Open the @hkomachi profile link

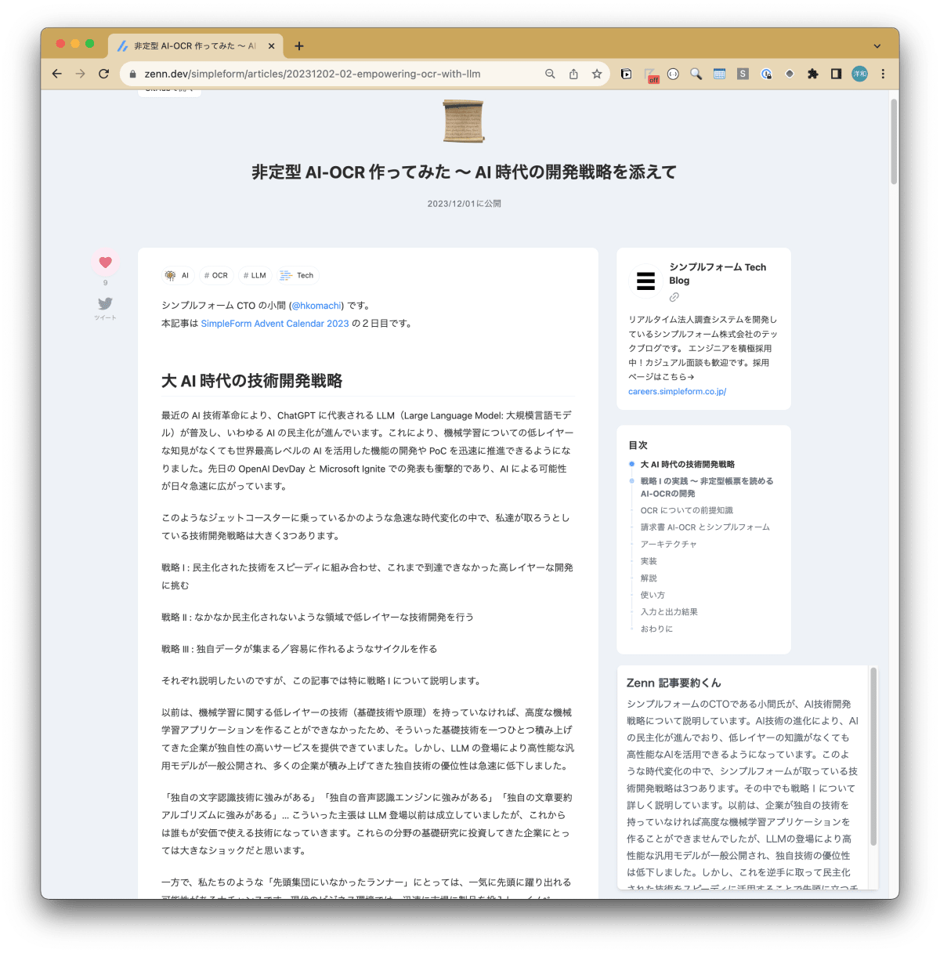pyautogui.click(x=316, y=306)
